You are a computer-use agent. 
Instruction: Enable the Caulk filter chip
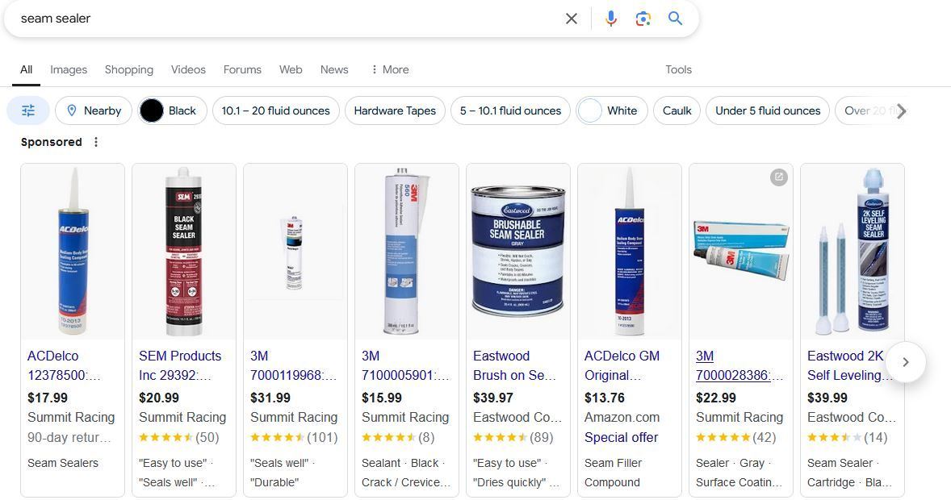pos(677,110)
